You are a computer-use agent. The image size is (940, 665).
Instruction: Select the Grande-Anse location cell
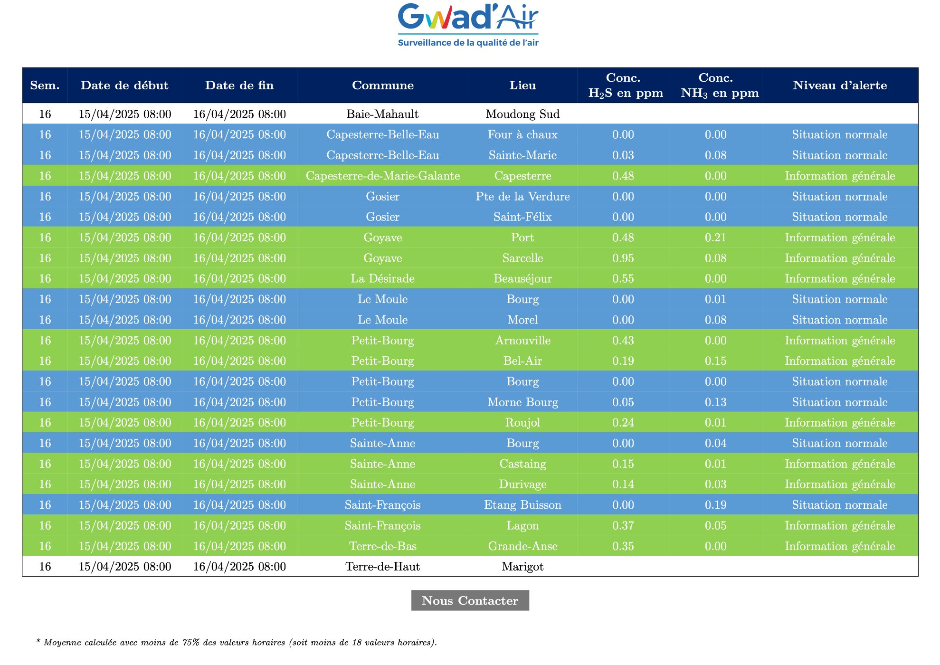coord(522,546)
